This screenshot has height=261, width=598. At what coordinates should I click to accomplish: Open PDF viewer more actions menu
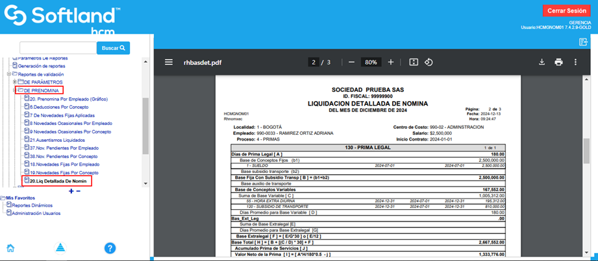[575, 62]
